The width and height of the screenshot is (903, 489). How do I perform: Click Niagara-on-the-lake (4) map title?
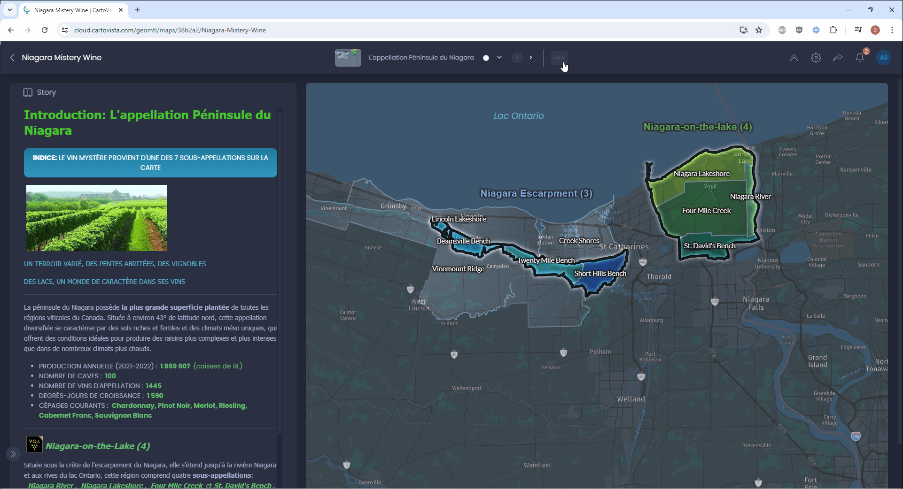(698, 127)
